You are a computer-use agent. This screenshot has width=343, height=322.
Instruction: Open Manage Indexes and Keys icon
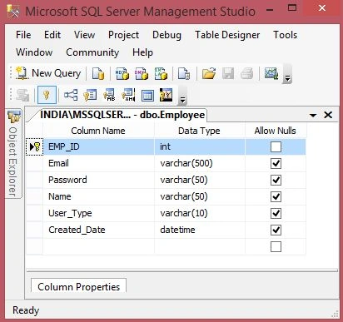(90, 95)
